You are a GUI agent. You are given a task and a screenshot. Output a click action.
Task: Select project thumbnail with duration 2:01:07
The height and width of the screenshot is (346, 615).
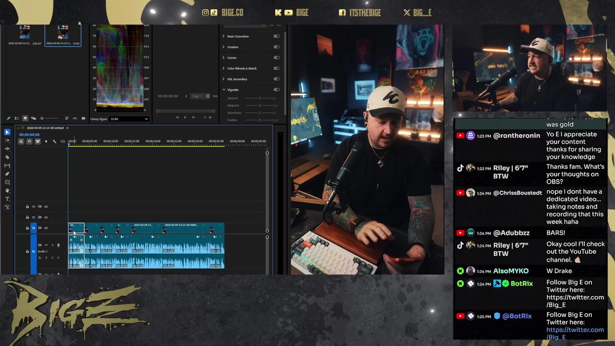tap(25, 35)
